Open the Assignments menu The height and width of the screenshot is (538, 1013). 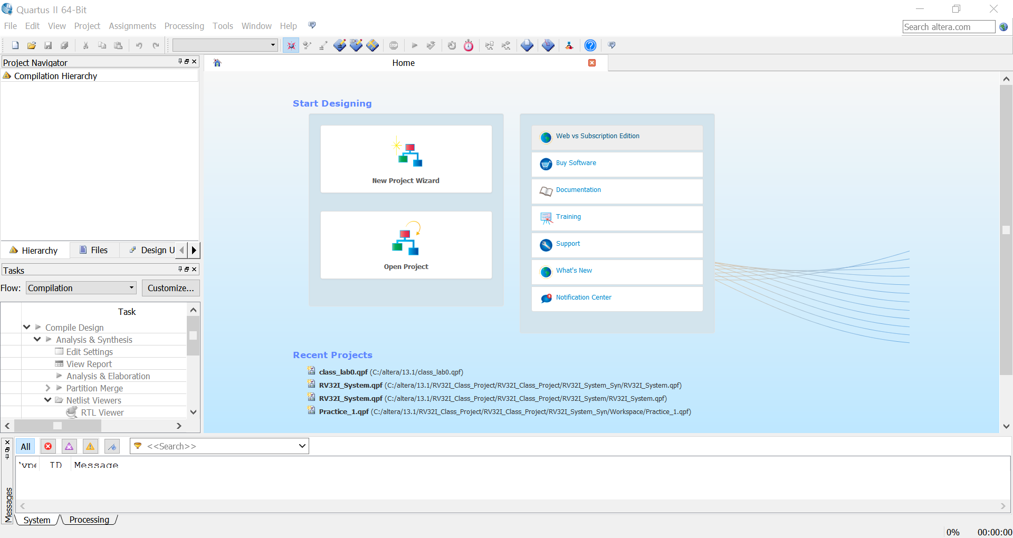132,26
